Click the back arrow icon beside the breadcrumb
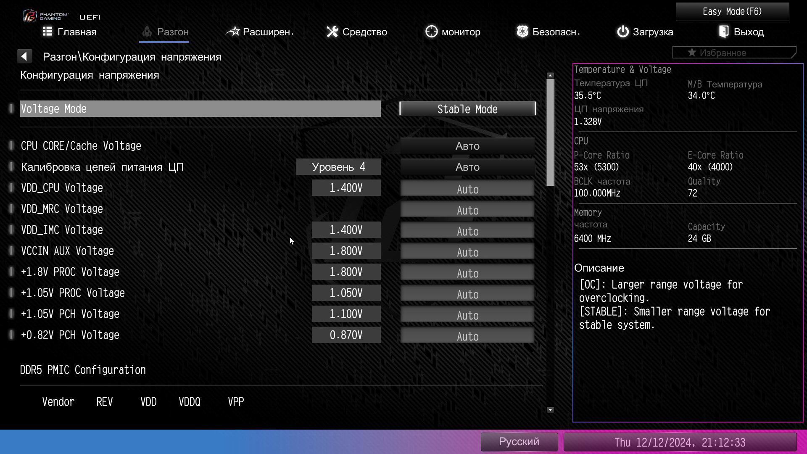 (24, 56)
